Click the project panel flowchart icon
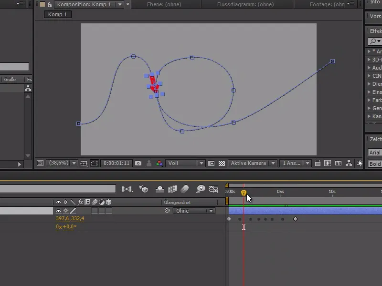This screenshot has width=382, height=286. (x=28, y=88)
